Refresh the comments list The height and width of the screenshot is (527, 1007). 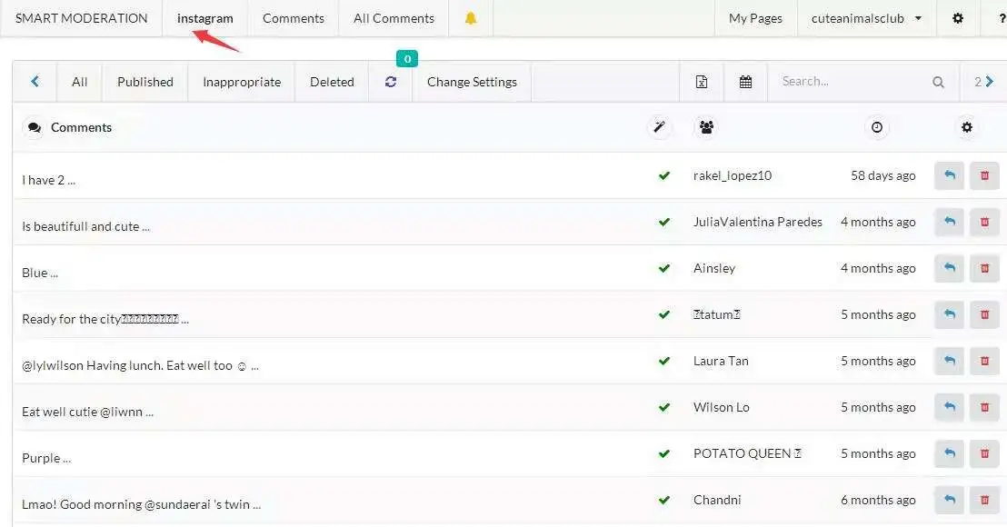tap(391, 82)
